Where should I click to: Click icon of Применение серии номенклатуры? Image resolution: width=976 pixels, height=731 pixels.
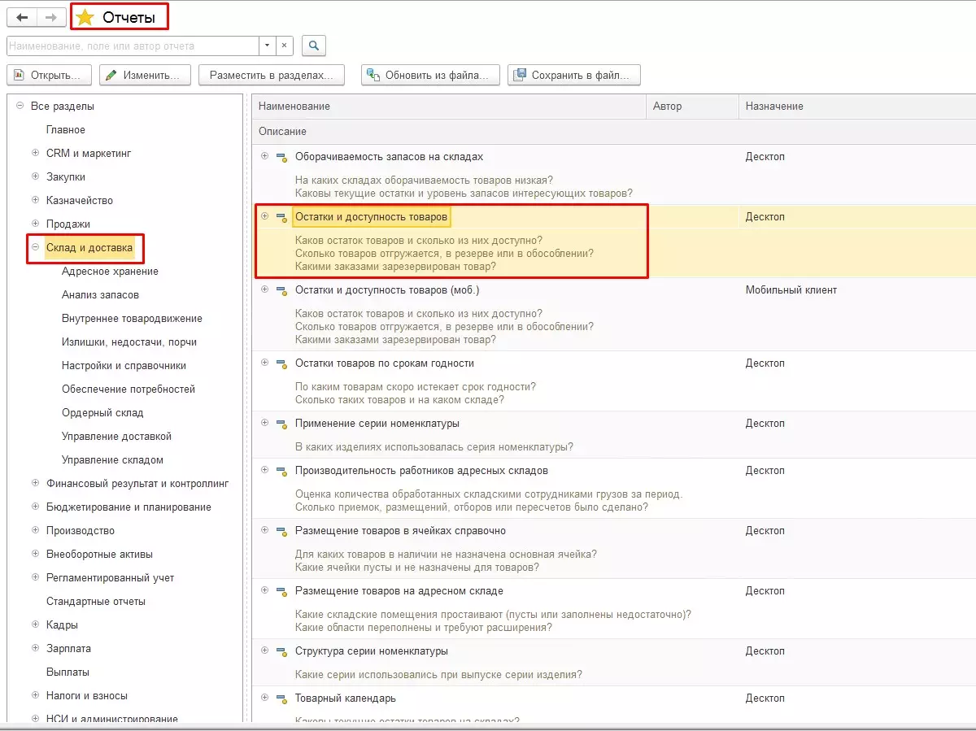281,424
